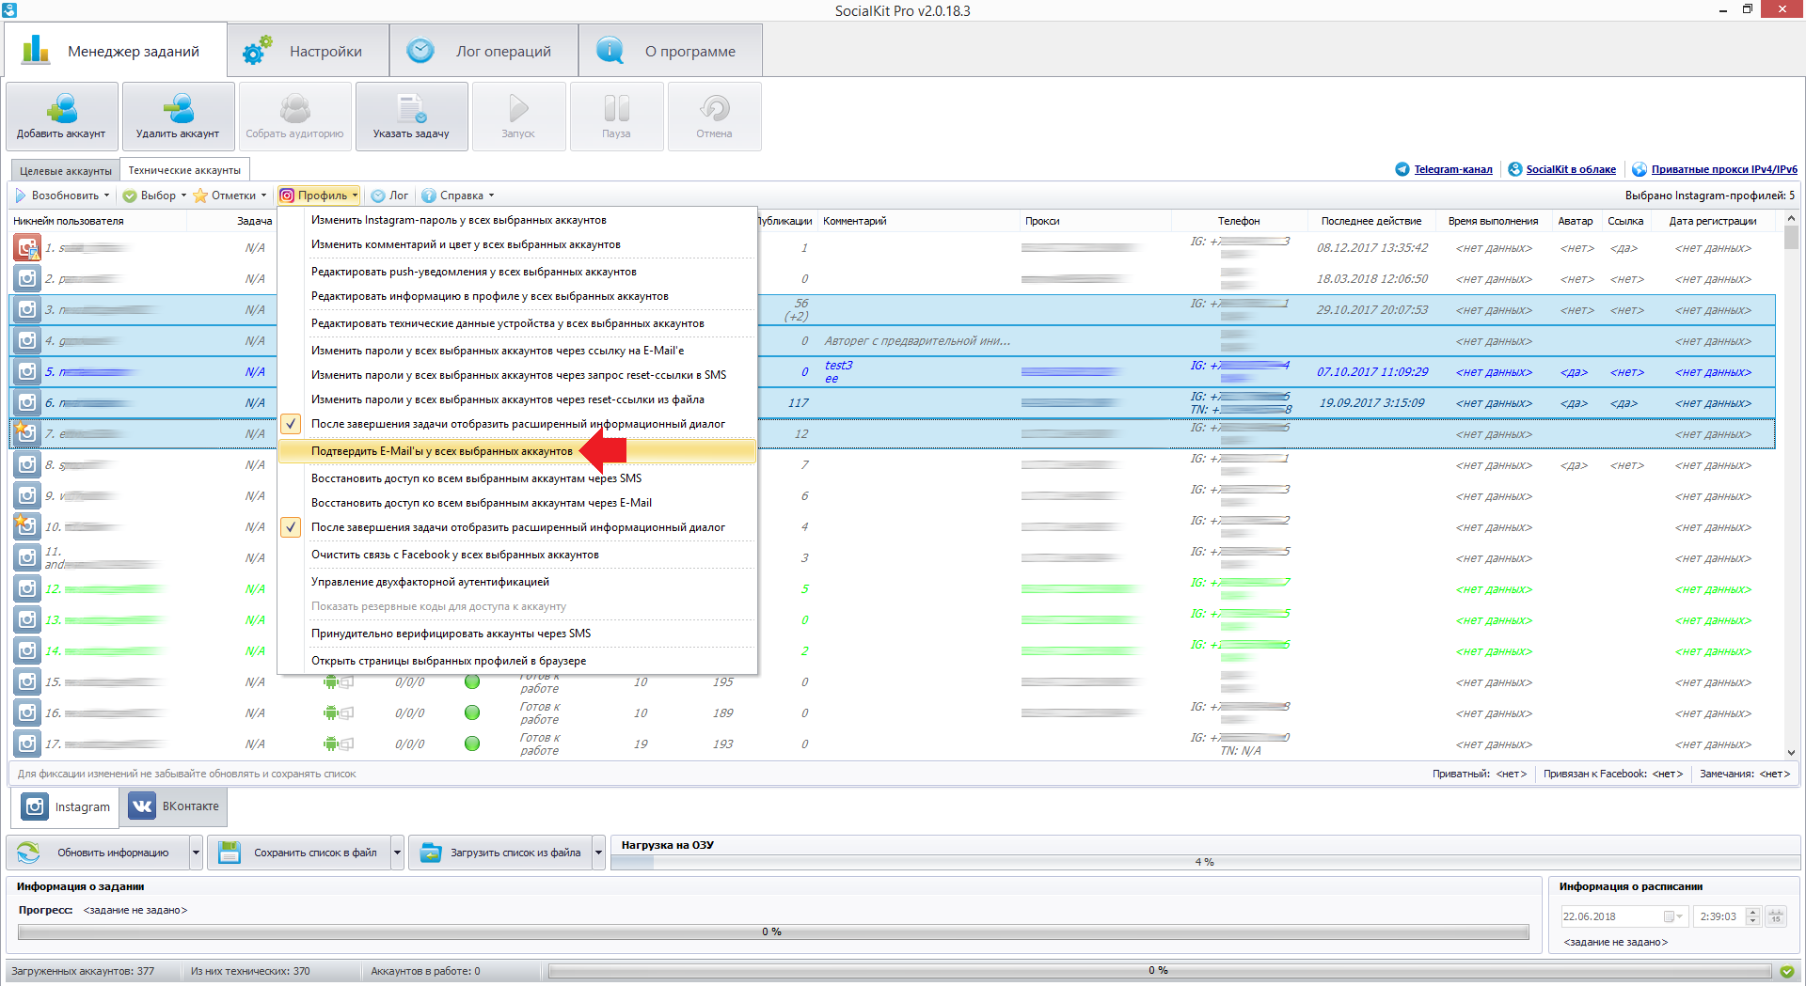Click the account avatar icon in row 1
The image size is (1806, 986).
tap(27, 247)
